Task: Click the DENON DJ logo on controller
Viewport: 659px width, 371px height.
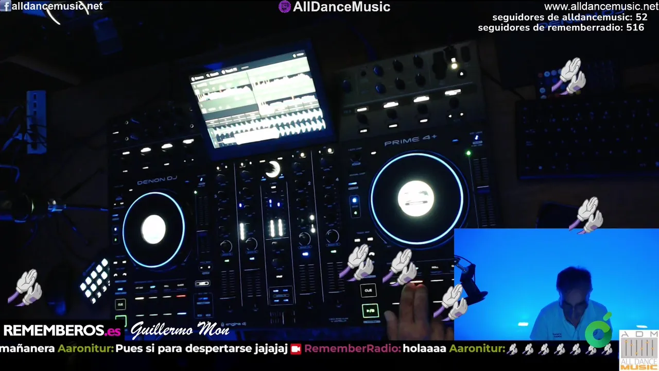Action: [x=157, y=180]
